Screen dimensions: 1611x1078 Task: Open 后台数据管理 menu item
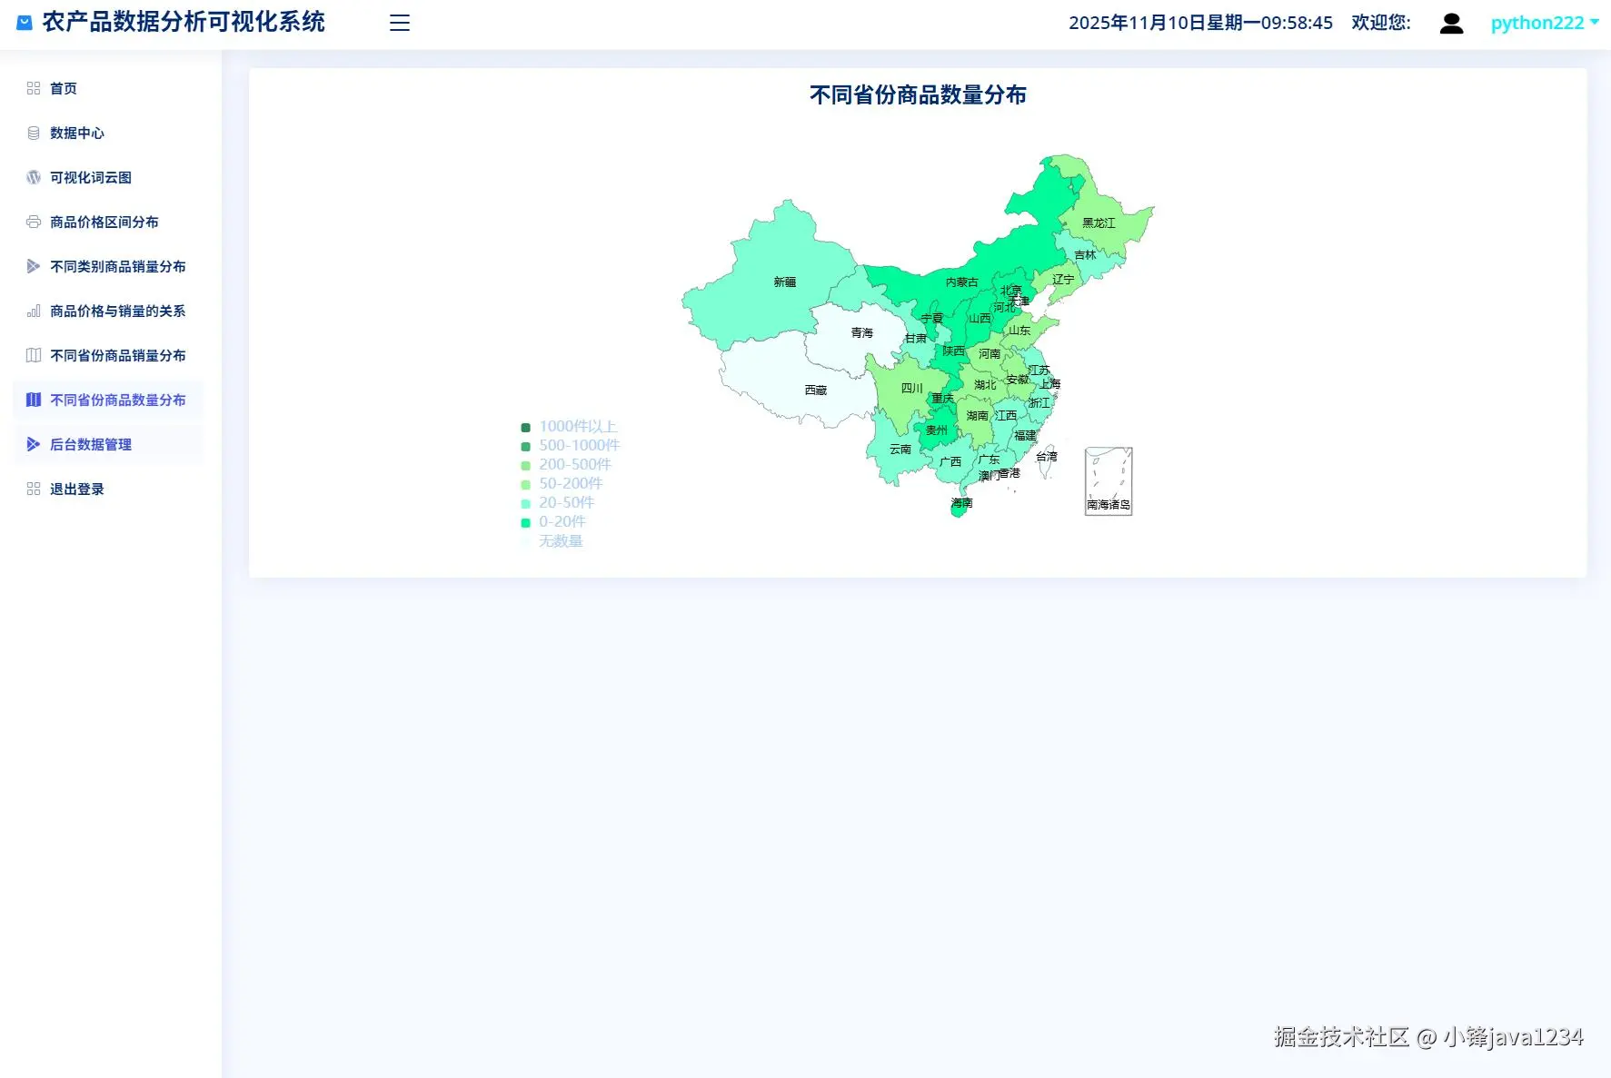click(x=108, y=444)
